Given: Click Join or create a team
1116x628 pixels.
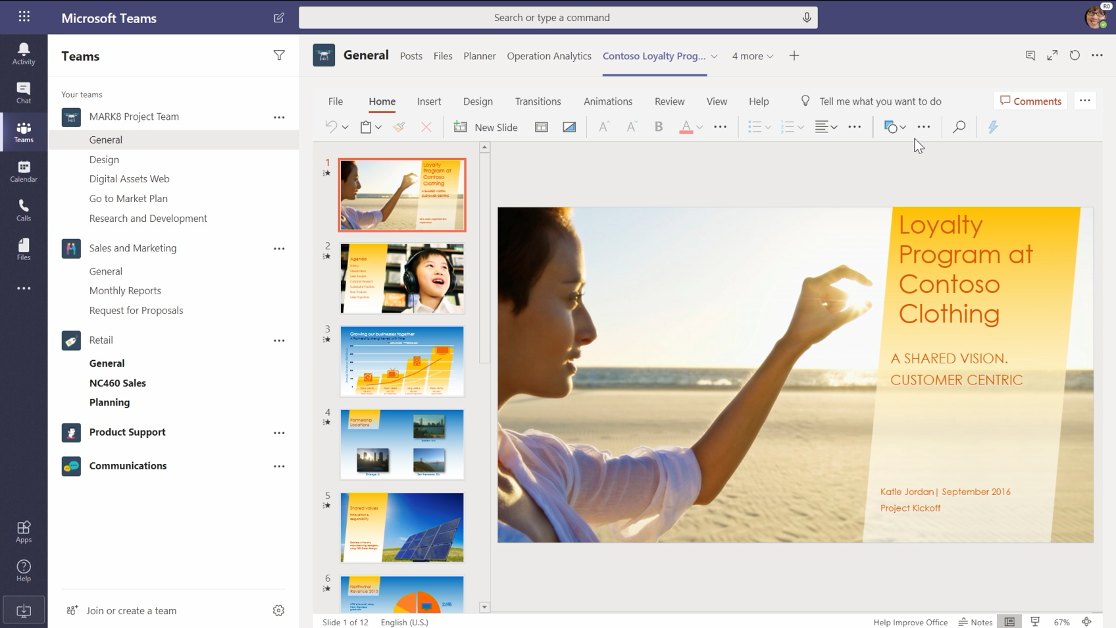Looking at the screenshot, I should point(131,610).
